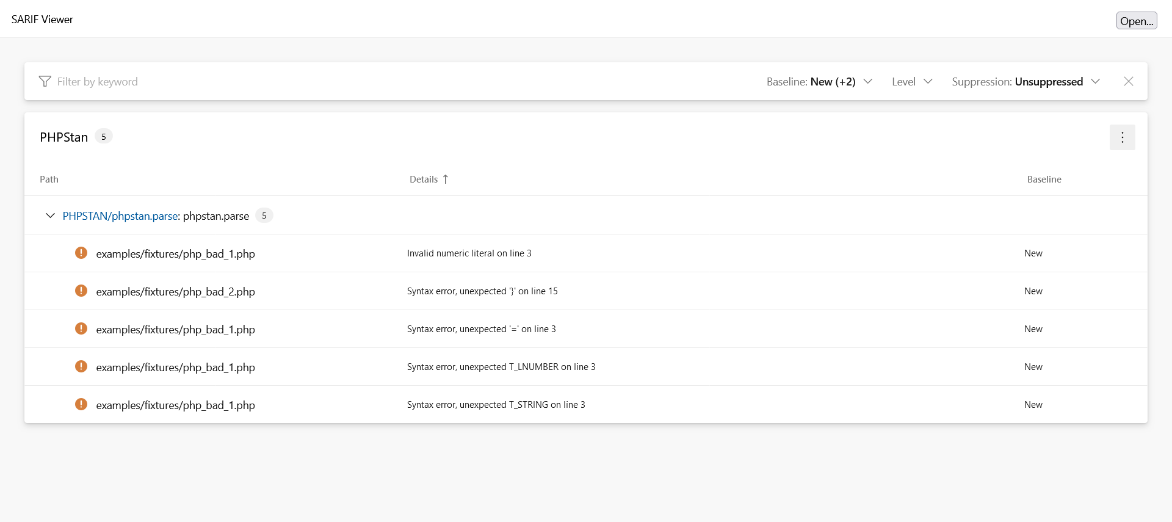Screen dimensions: 1172x522
Task: Click New baseline in php_bad_2.php row
Action: 1033,291
